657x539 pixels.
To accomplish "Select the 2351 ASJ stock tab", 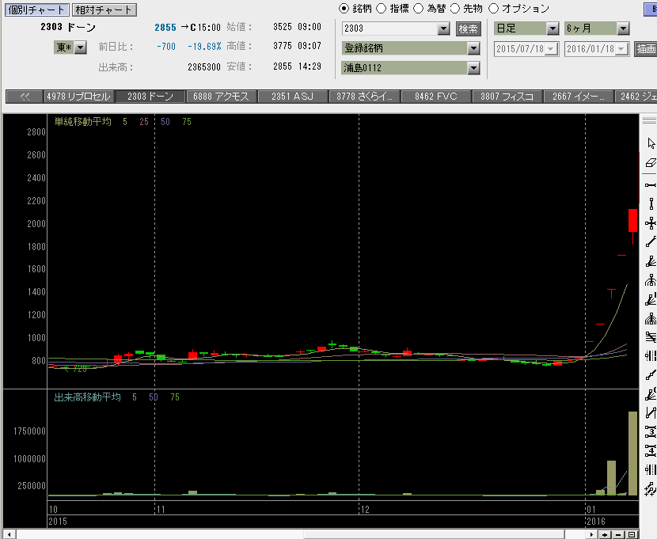I will tap(292, 97).
